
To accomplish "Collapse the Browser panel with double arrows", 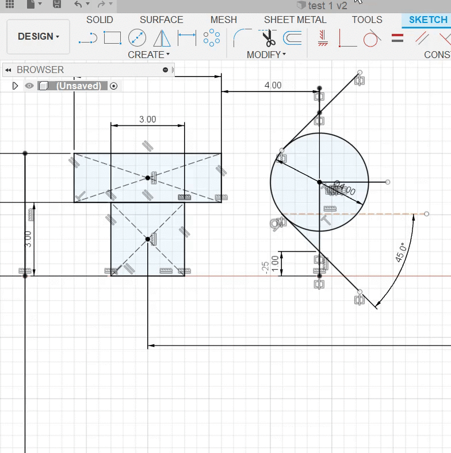I will 8,70.
